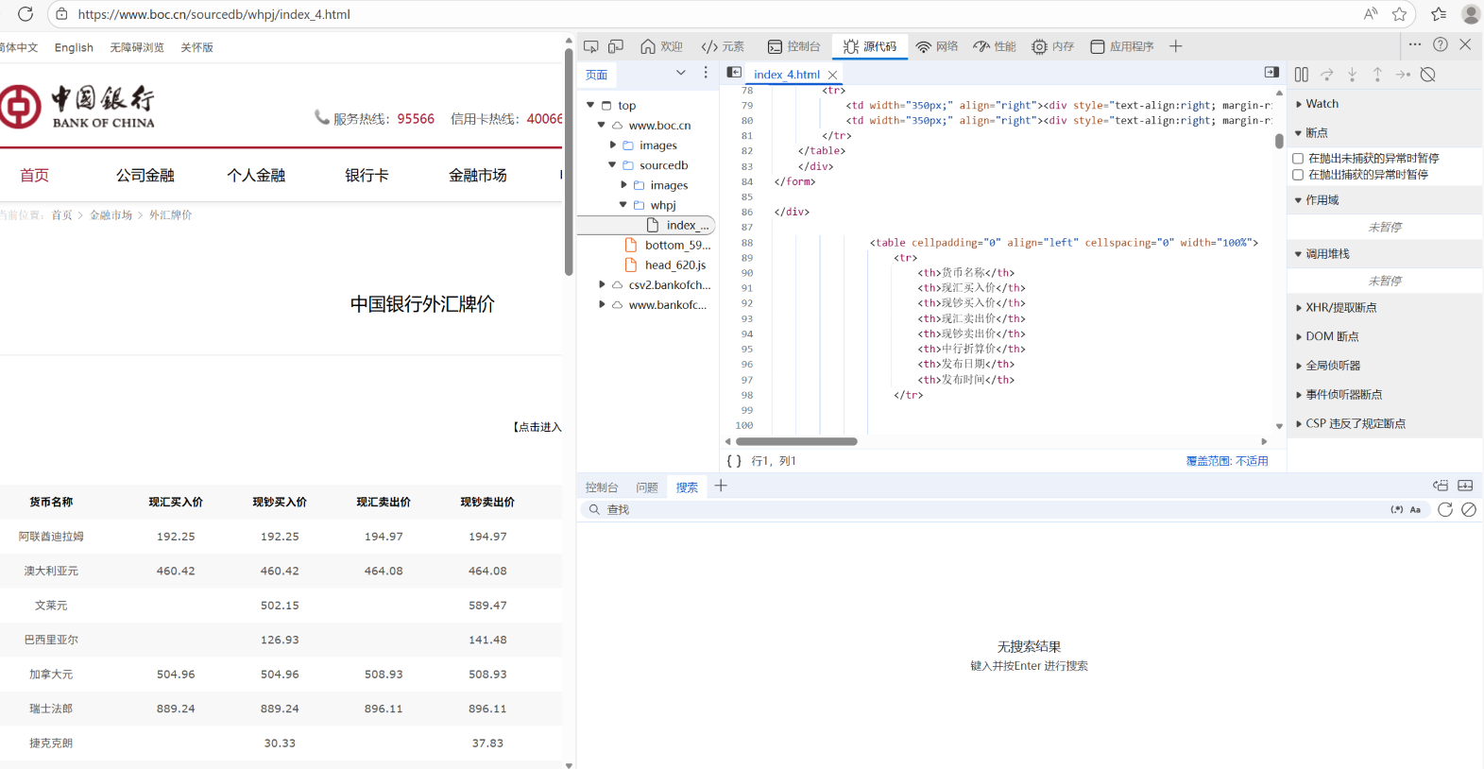
Task: Reload the page with the browser refresh icon
Action: 26,14
